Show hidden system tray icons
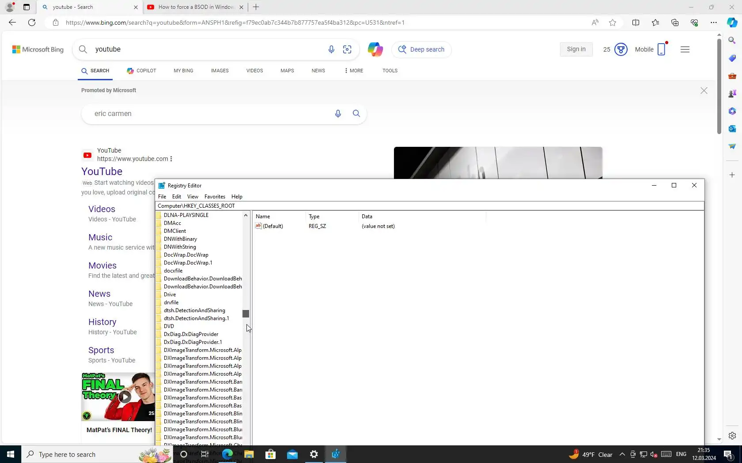Image resolution: width=742 pixels, height=463 pixels. (x=622, y=454)
